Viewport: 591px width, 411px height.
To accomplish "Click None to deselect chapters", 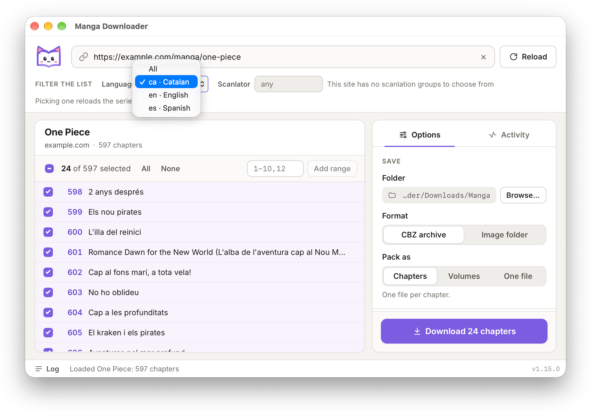I will (171, 169).
